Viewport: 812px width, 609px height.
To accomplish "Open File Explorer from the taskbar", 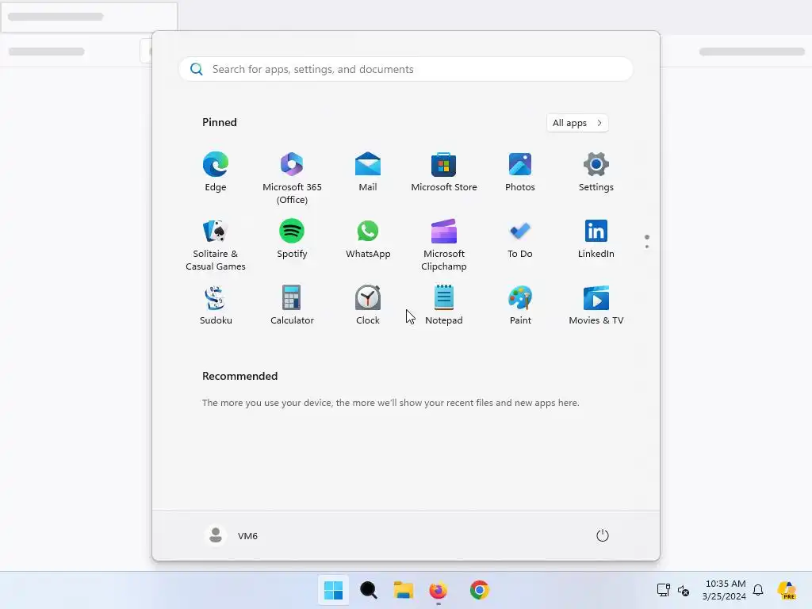I will 404,590.
